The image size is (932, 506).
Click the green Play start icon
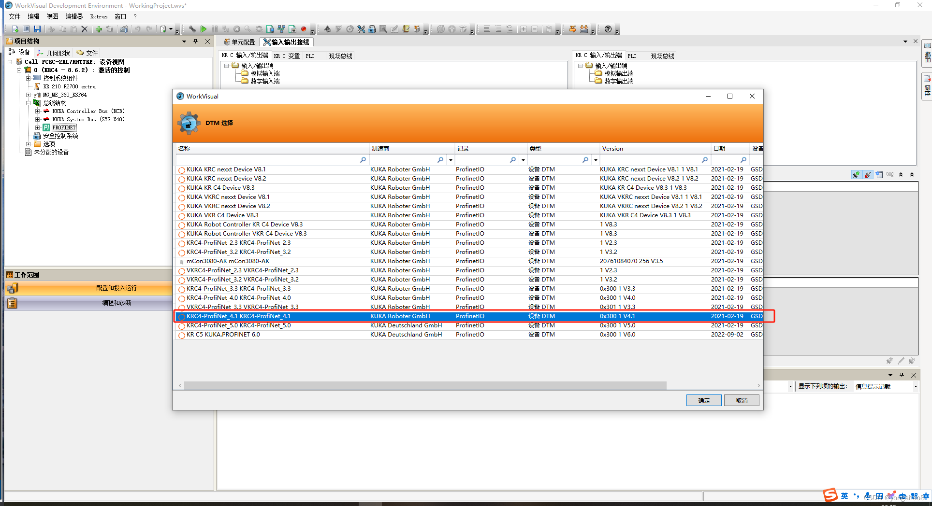(x=204, y=29)
